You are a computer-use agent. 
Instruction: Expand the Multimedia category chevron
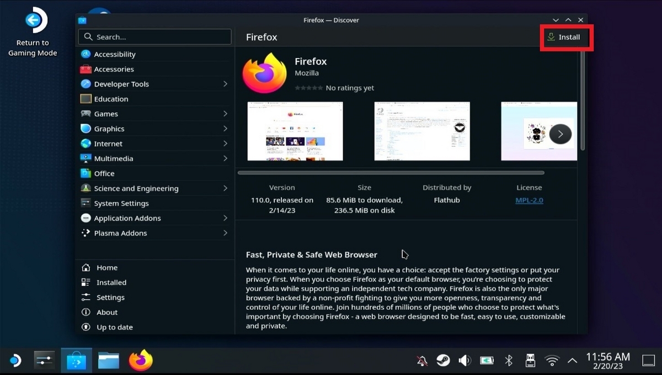point(225,159)
